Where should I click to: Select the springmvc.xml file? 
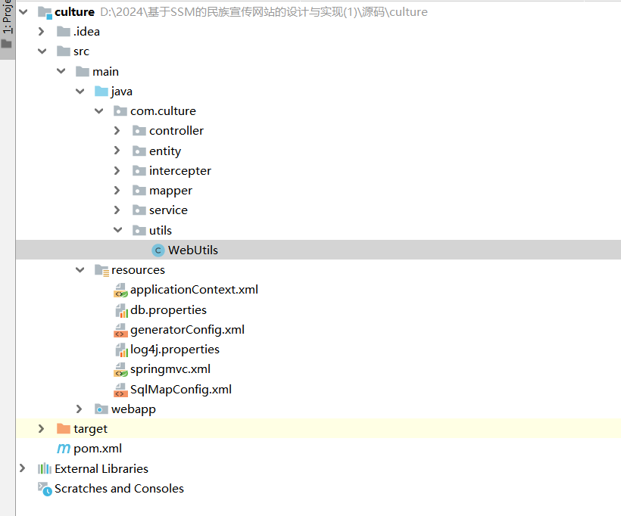[170, 369]
